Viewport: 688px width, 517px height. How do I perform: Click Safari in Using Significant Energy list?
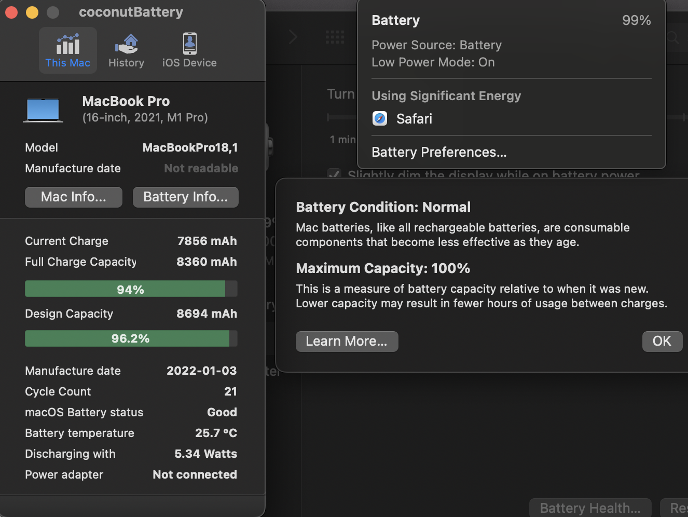point(414,119)
